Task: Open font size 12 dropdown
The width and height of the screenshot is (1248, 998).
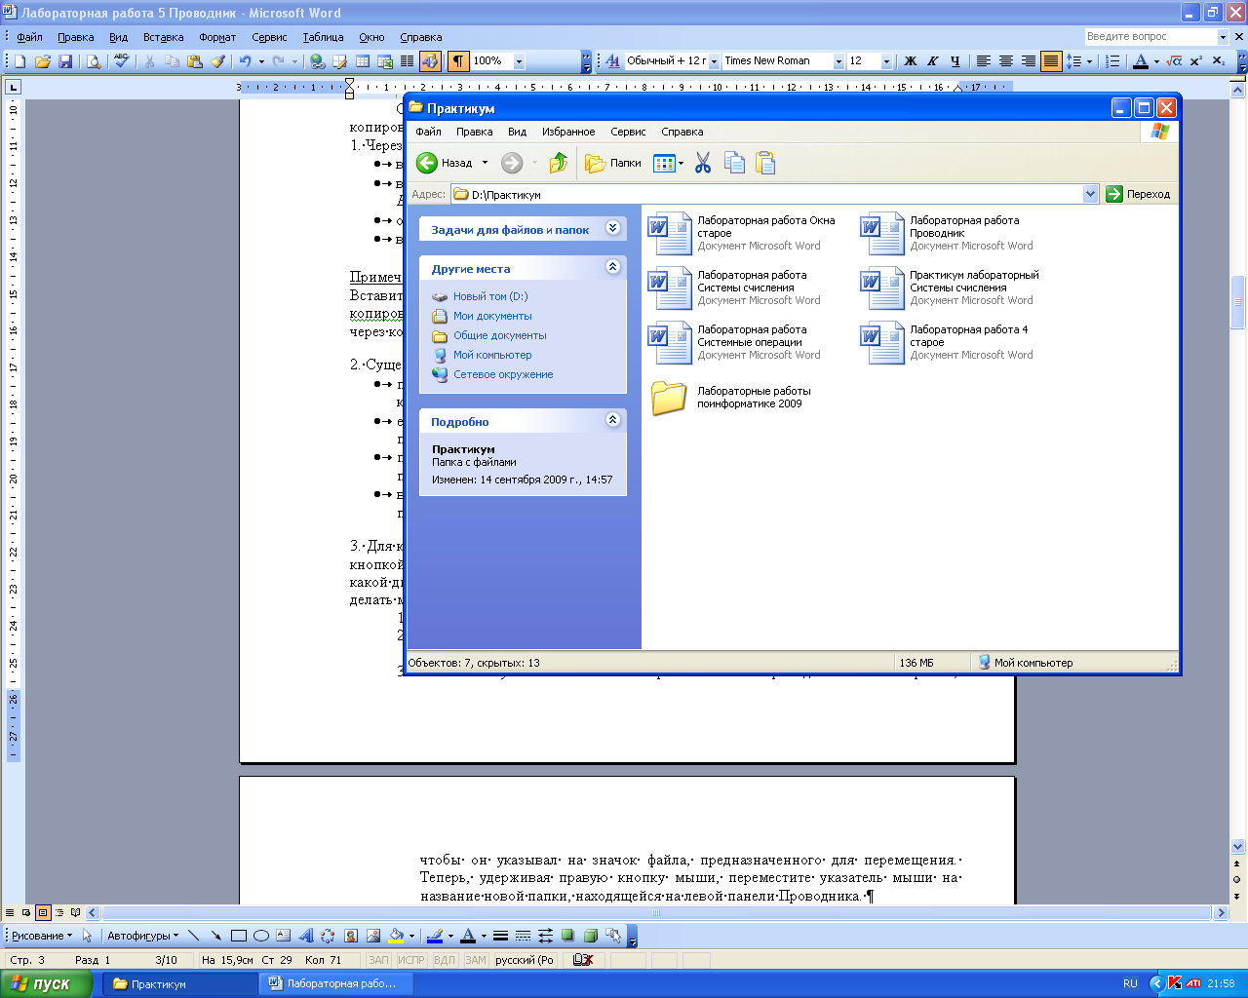Action: tap(886, 61)
